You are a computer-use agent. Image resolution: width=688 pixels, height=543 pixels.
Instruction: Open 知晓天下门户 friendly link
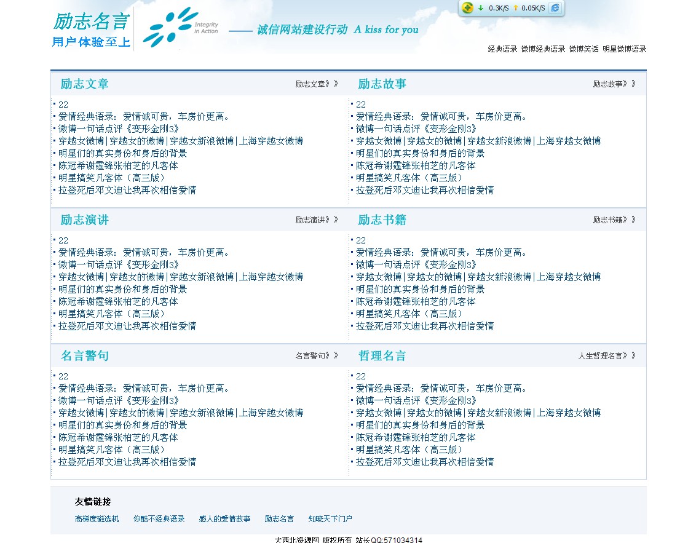pos(330,519)
